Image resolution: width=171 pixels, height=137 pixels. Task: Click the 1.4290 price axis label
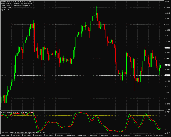167,104
